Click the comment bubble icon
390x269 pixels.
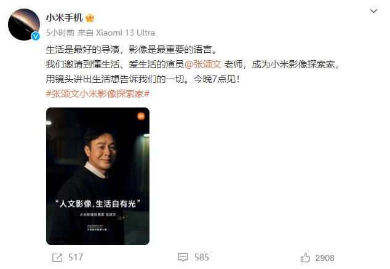click(183, 257)
